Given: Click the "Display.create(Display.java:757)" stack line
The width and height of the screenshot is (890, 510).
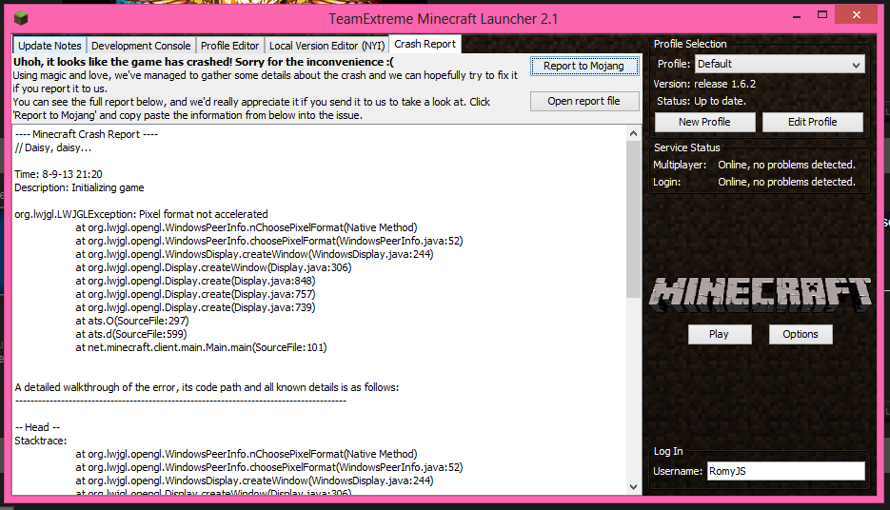Looking at the screenshot, I should (195, 294).
